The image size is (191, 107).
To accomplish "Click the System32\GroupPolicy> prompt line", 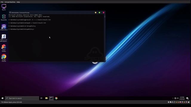I will [21, 29].
